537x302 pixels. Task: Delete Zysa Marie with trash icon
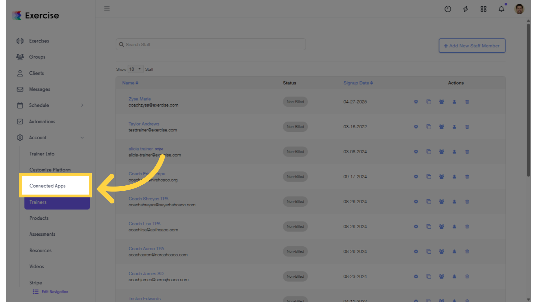tap(467, 102)
